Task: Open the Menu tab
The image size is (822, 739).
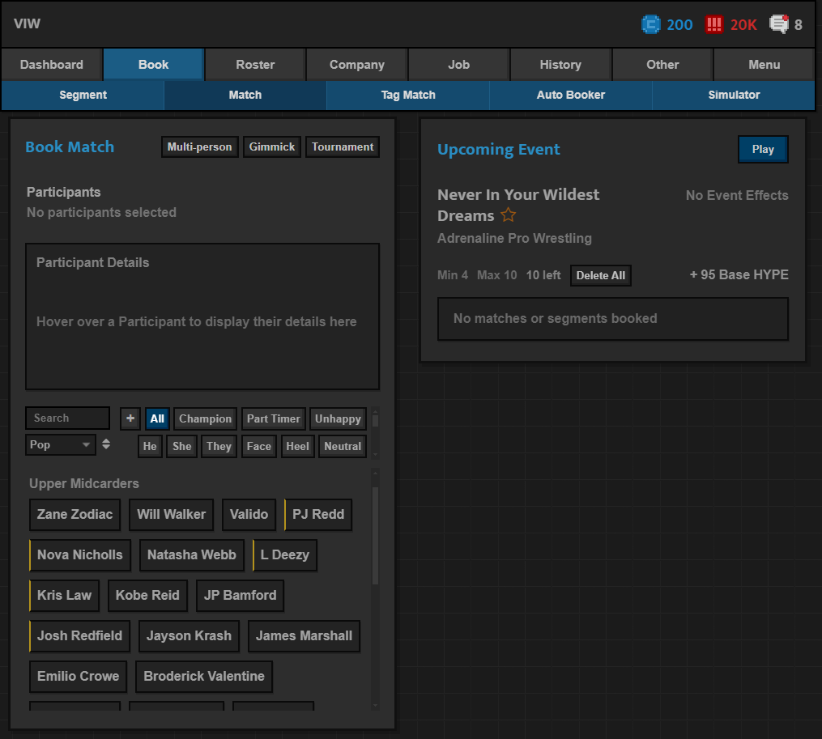Action: click(764, 65)
